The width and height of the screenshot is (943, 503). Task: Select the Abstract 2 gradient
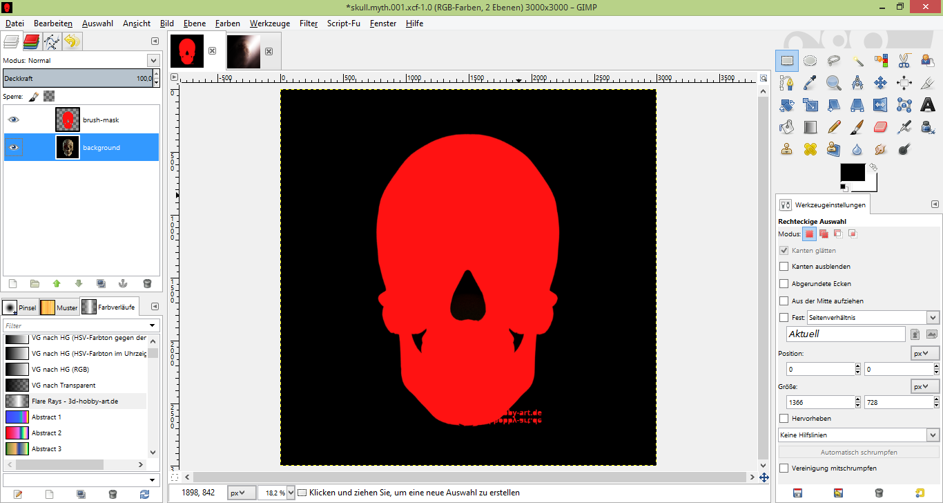coord(46,433)
